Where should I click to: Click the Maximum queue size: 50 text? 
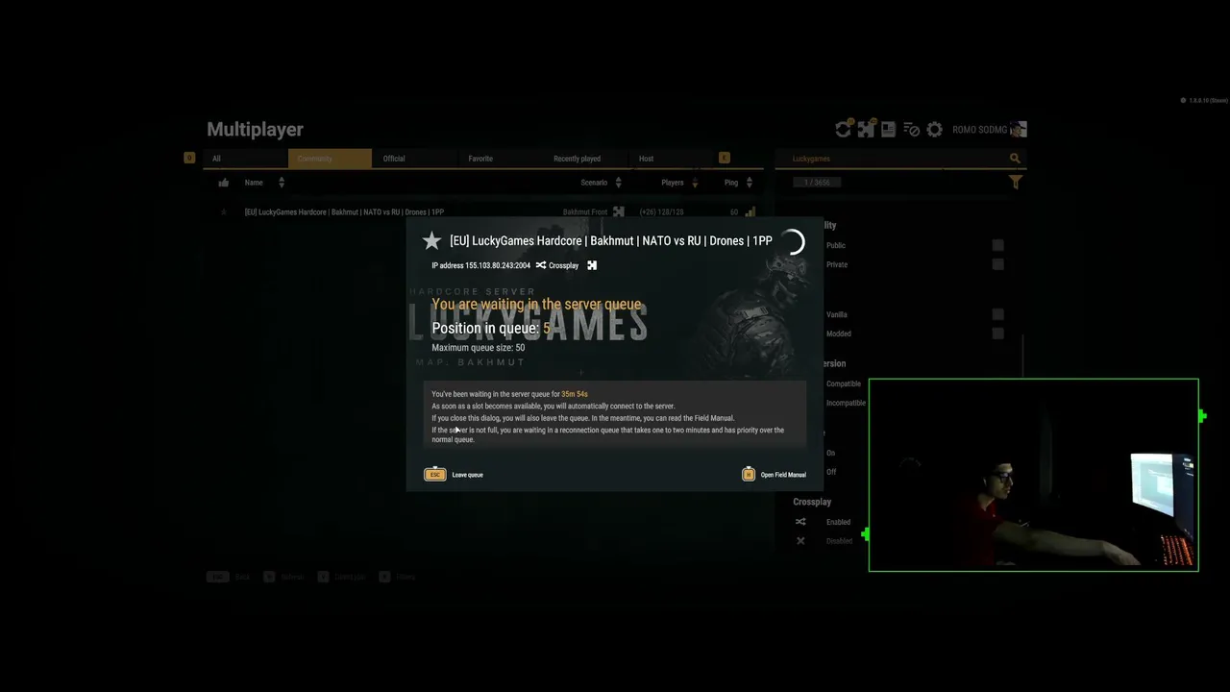[478, 348]
